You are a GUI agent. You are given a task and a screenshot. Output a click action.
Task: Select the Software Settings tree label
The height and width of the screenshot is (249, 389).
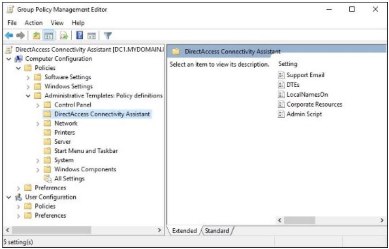click(68, 77)
